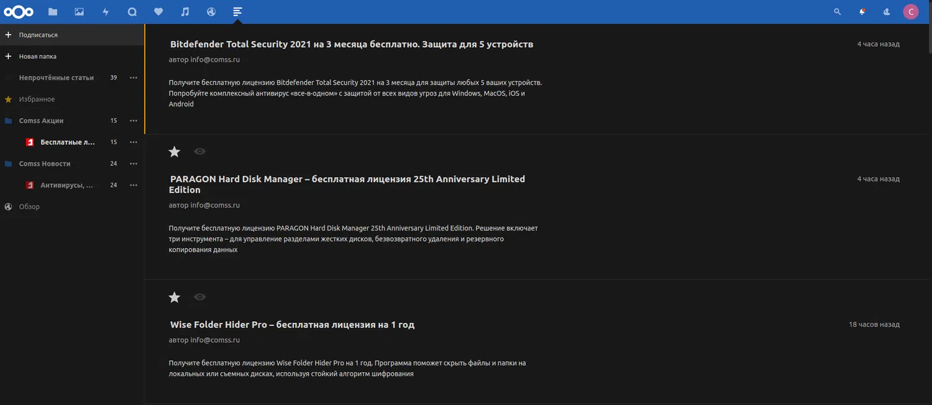932x405 pixels.
Task: Star the Wise Folder Hider Pro article
Action: click(x=175, y=298)
